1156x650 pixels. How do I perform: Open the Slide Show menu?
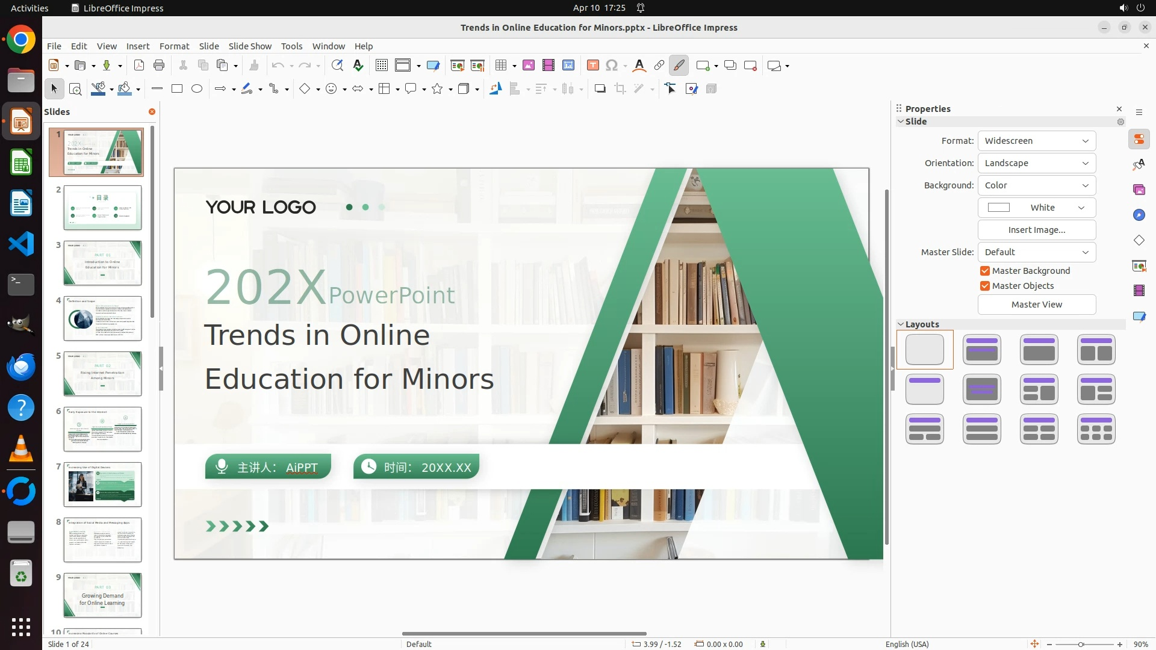[249, 46]
